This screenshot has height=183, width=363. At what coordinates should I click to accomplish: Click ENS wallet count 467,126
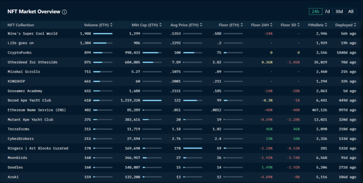click(319, 110)
